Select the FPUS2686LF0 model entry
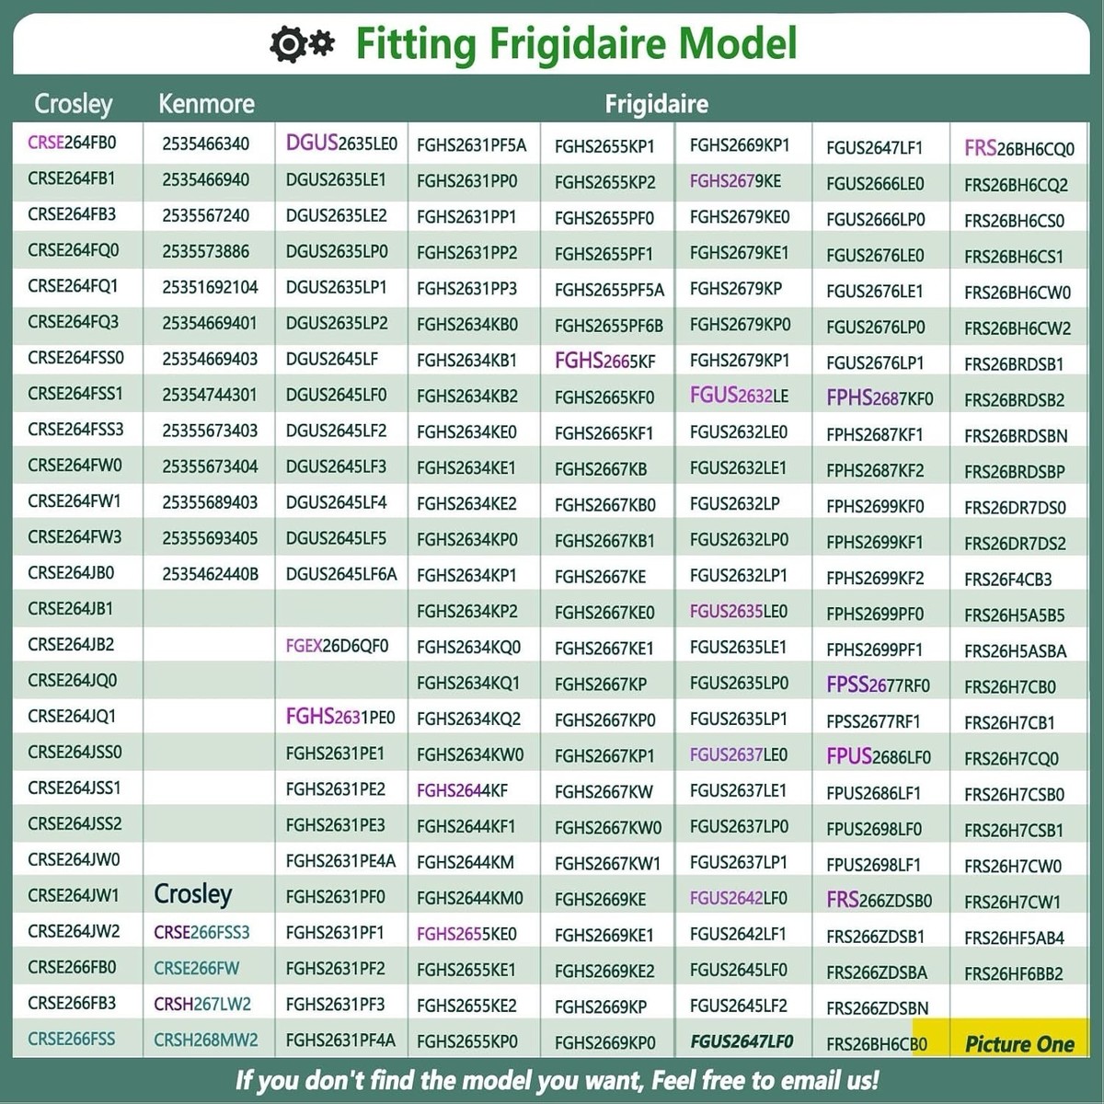 tap(878, 757)
